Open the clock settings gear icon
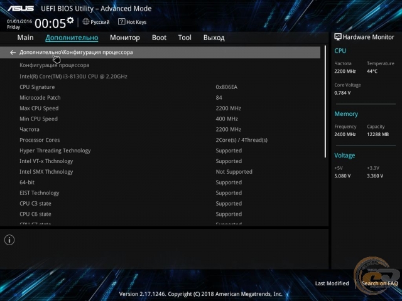 70,20
